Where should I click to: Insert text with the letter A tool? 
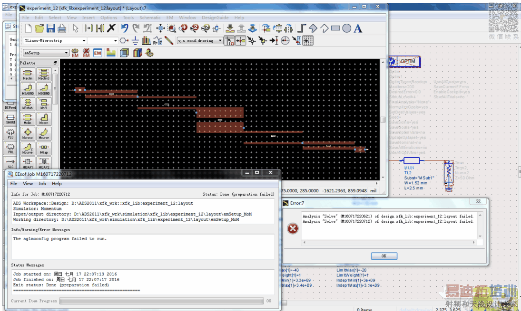pos(358,28)
